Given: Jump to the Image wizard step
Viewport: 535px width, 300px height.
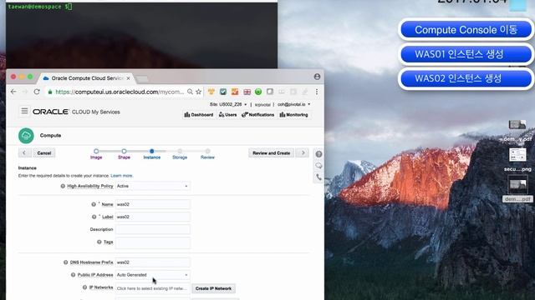Looking at the screenshot, I should (x=96, y=153).
